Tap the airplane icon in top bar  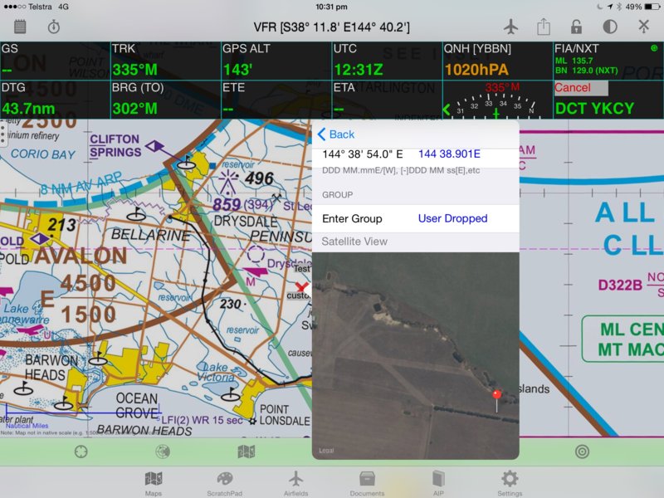pos(511,27)
